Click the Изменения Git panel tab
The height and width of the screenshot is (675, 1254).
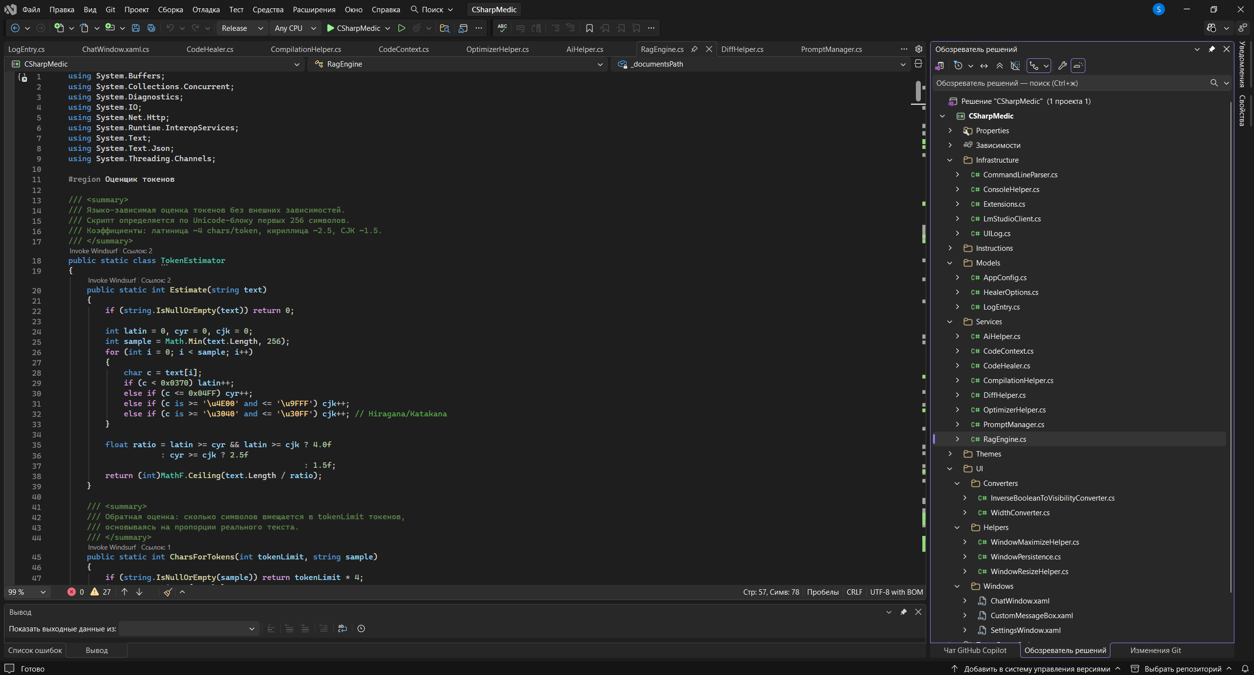1155,651
